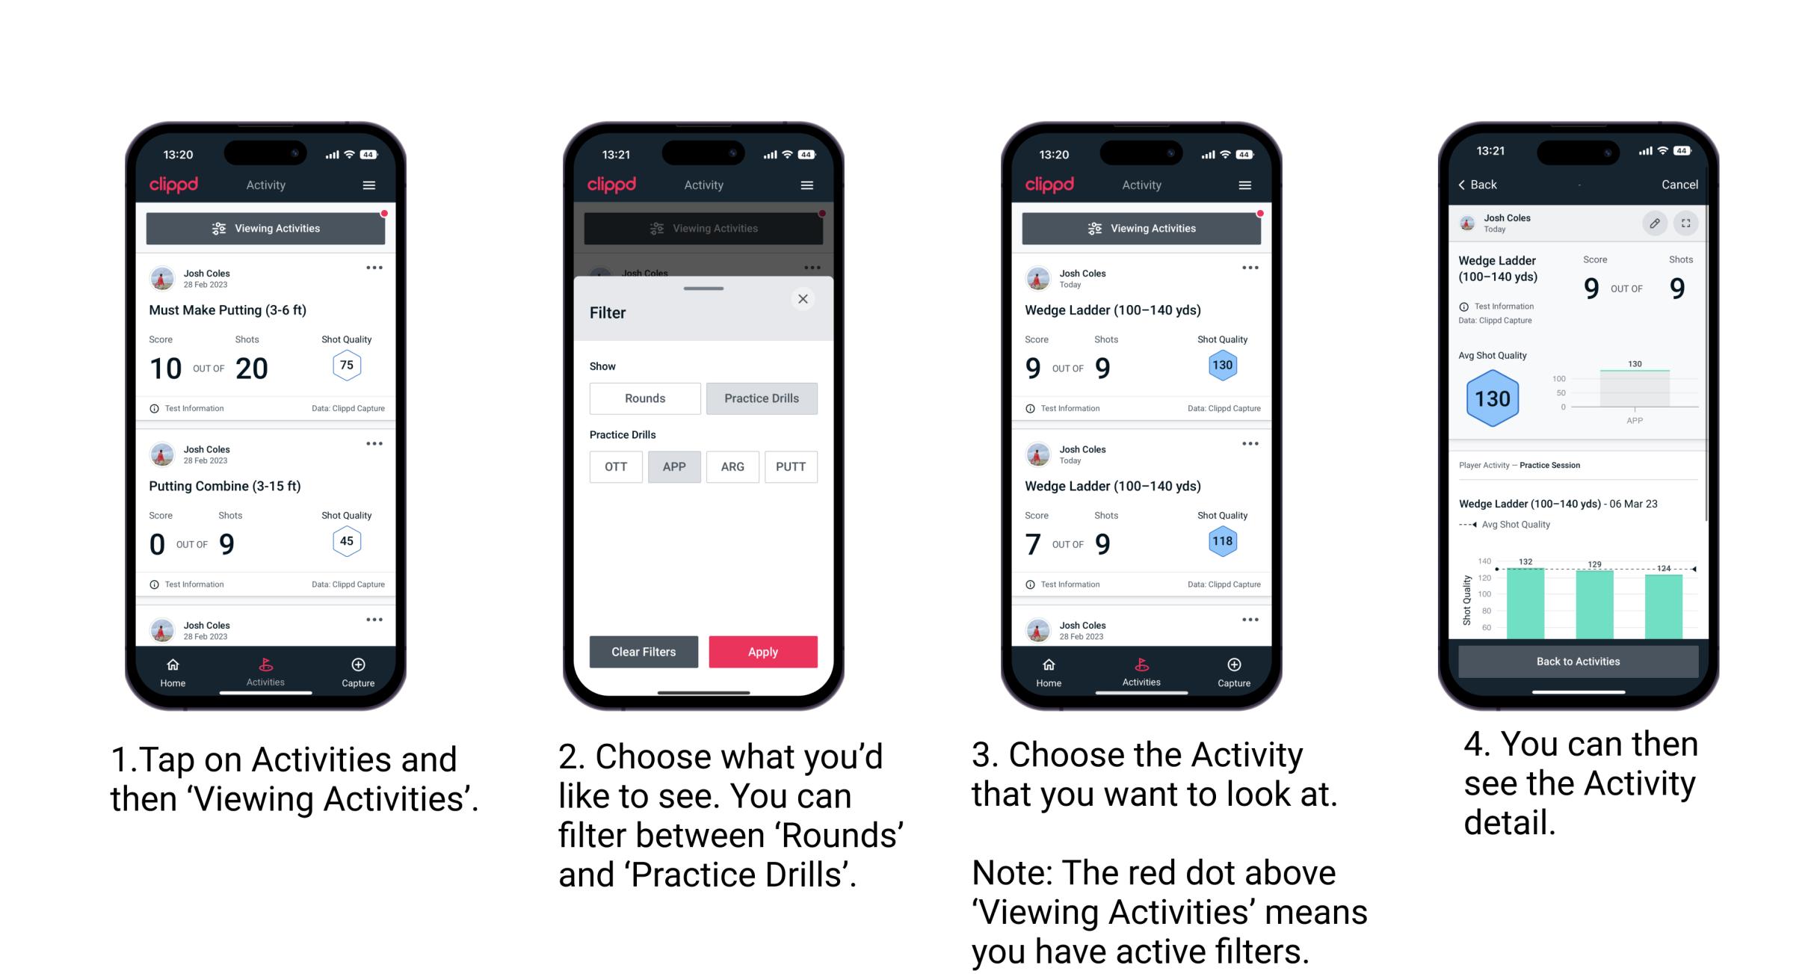This screenshot has height=974, width=1811.
Task: Tap the Capture icon in bottom nav
Action: click(357, 666)
